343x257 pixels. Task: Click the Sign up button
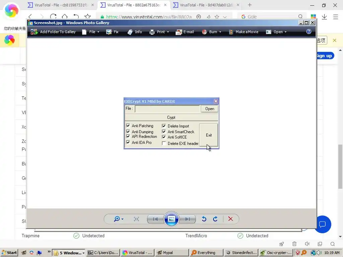(x=325, y=56)
